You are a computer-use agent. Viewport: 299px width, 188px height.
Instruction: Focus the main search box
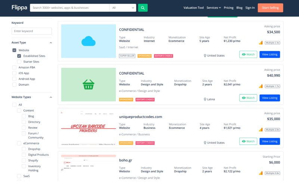click(70, 8)
